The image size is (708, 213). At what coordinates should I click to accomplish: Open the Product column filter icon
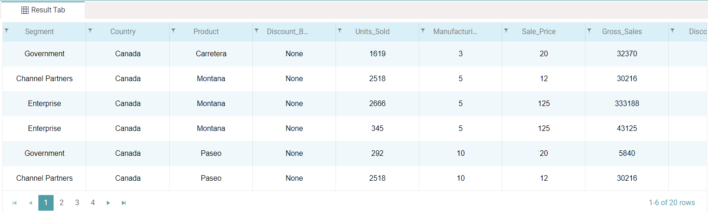tap(173, 30)
